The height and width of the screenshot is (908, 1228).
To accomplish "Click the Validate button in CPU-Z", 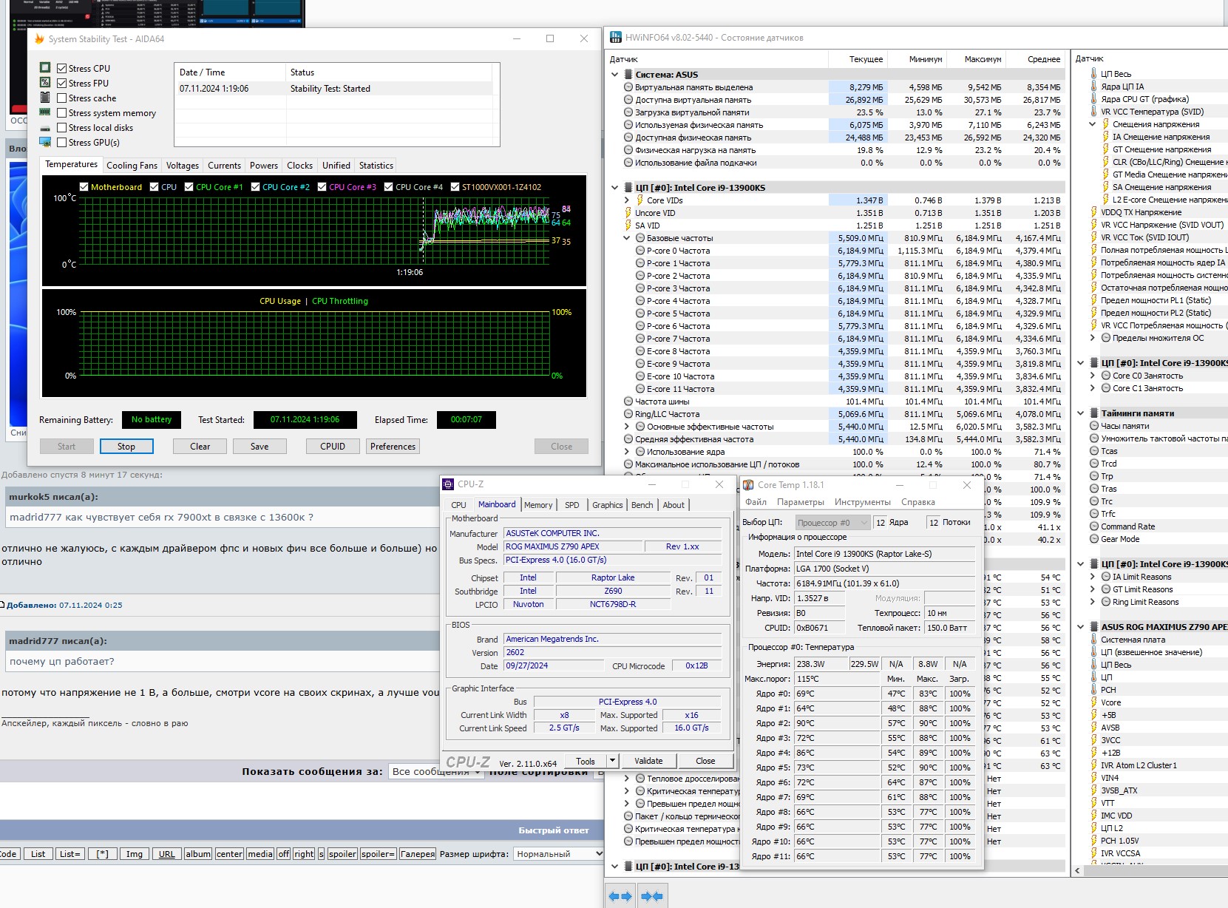I will (x=648, y=761).
